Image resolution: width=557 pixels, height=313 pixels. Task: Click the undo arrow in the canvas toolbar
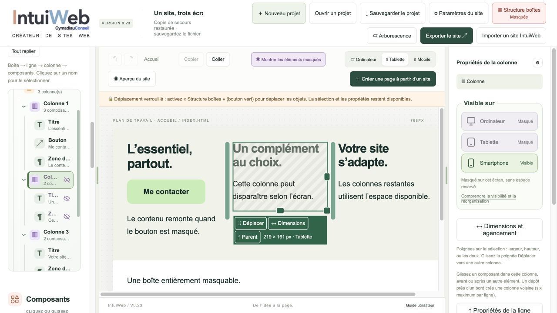point(115,59)
